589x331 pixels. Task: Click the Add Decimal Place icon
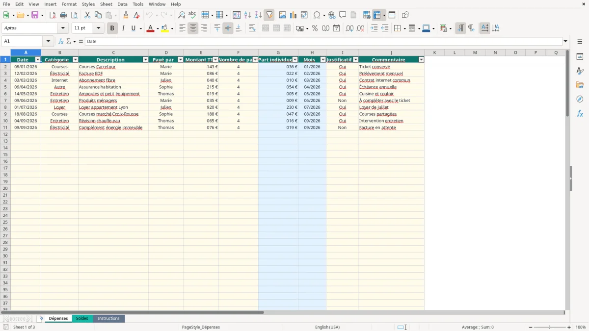click(349, 28)
